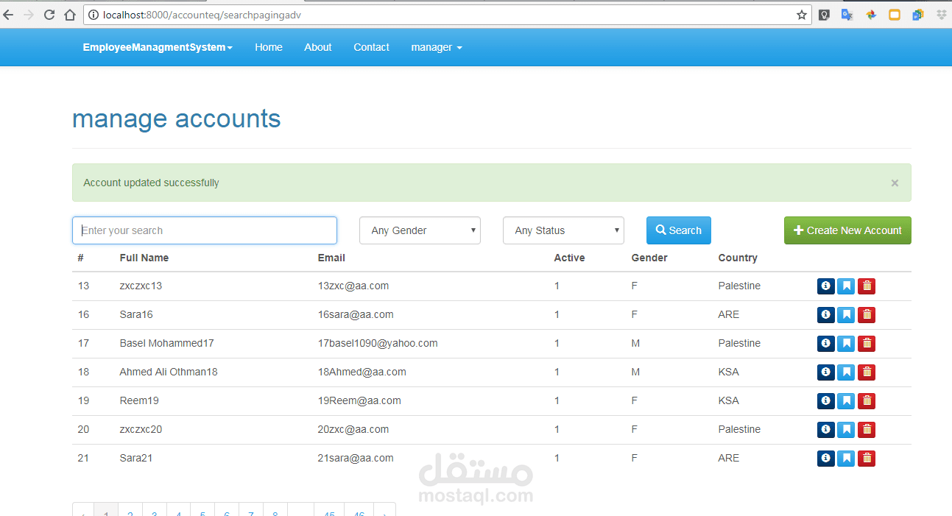Image resolution: width=952 pixels, height=516 pixels.
Task: Expand the manager user menu
Action: pos(437,47)
